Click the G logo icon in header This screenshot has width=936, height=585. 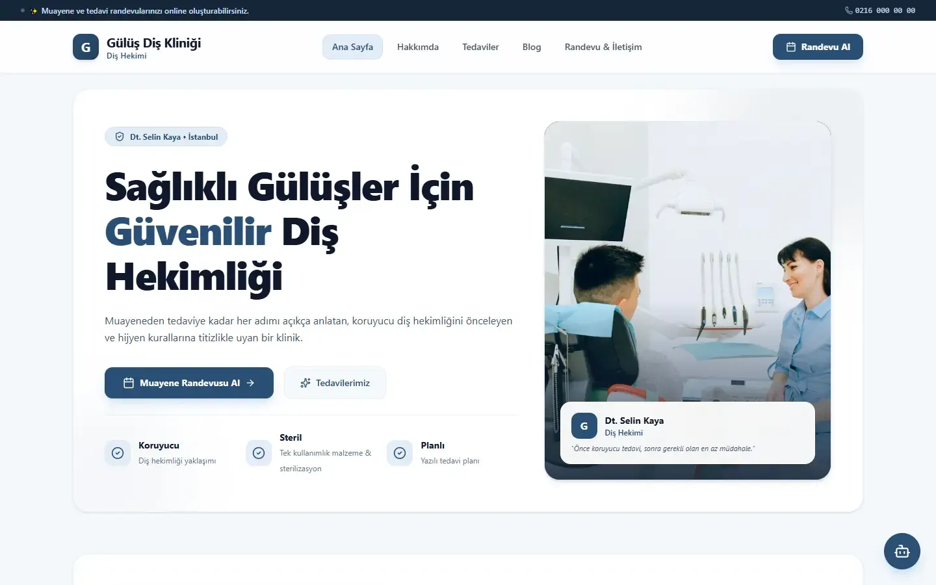point(86,47)
